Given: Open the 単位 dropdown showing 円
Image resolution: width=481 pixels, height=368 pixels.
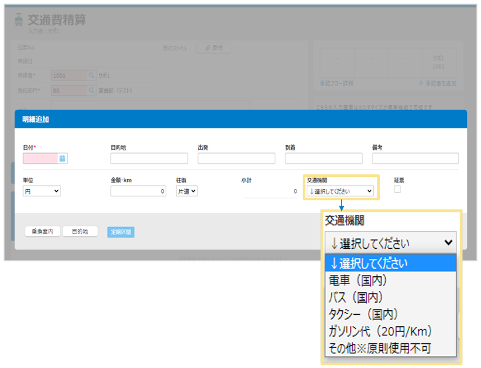Looking at the screenshot, I should point(42,191).
